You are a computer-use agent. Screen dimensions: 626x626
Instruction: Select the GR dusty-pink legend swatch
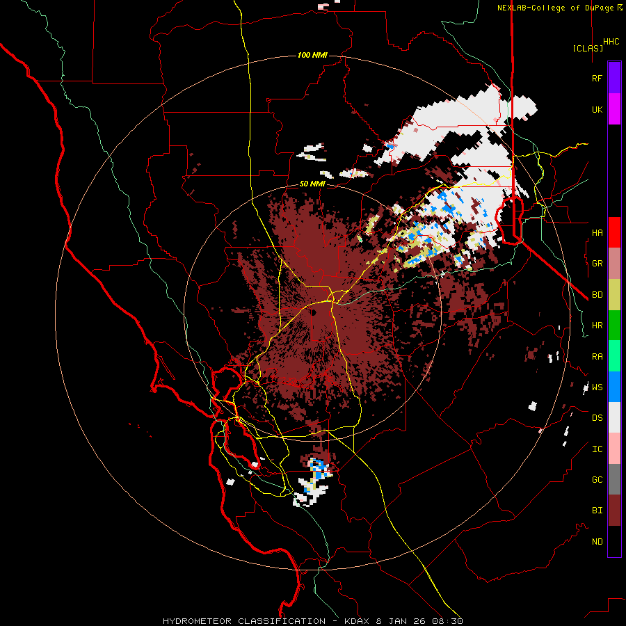[x=614, y=264]
